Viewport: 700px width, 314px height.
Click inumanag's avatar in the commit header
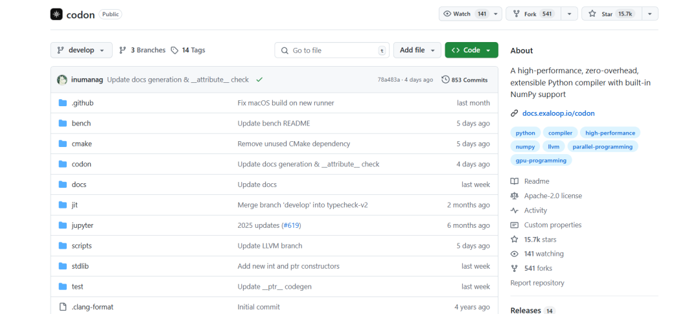pyautogui.click(x=62, y=80)
